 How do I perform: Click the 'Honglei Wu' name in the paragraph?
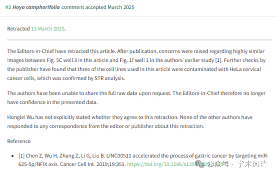pos(21,117)
